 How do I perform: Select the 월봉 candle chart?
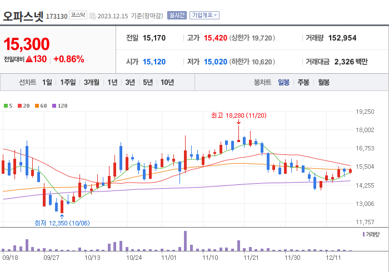tap(324, 82)
